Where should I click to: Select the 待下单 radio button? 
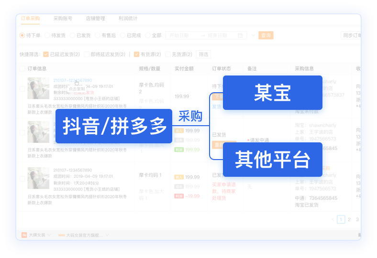pyautogui.click(x=22, y=35)
